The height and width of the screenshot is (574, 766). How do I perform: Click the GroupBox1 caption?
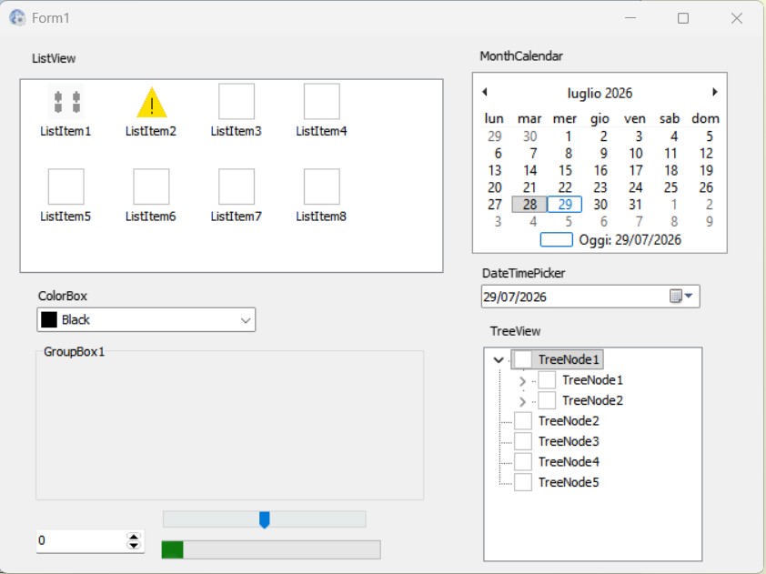point(75,352)
